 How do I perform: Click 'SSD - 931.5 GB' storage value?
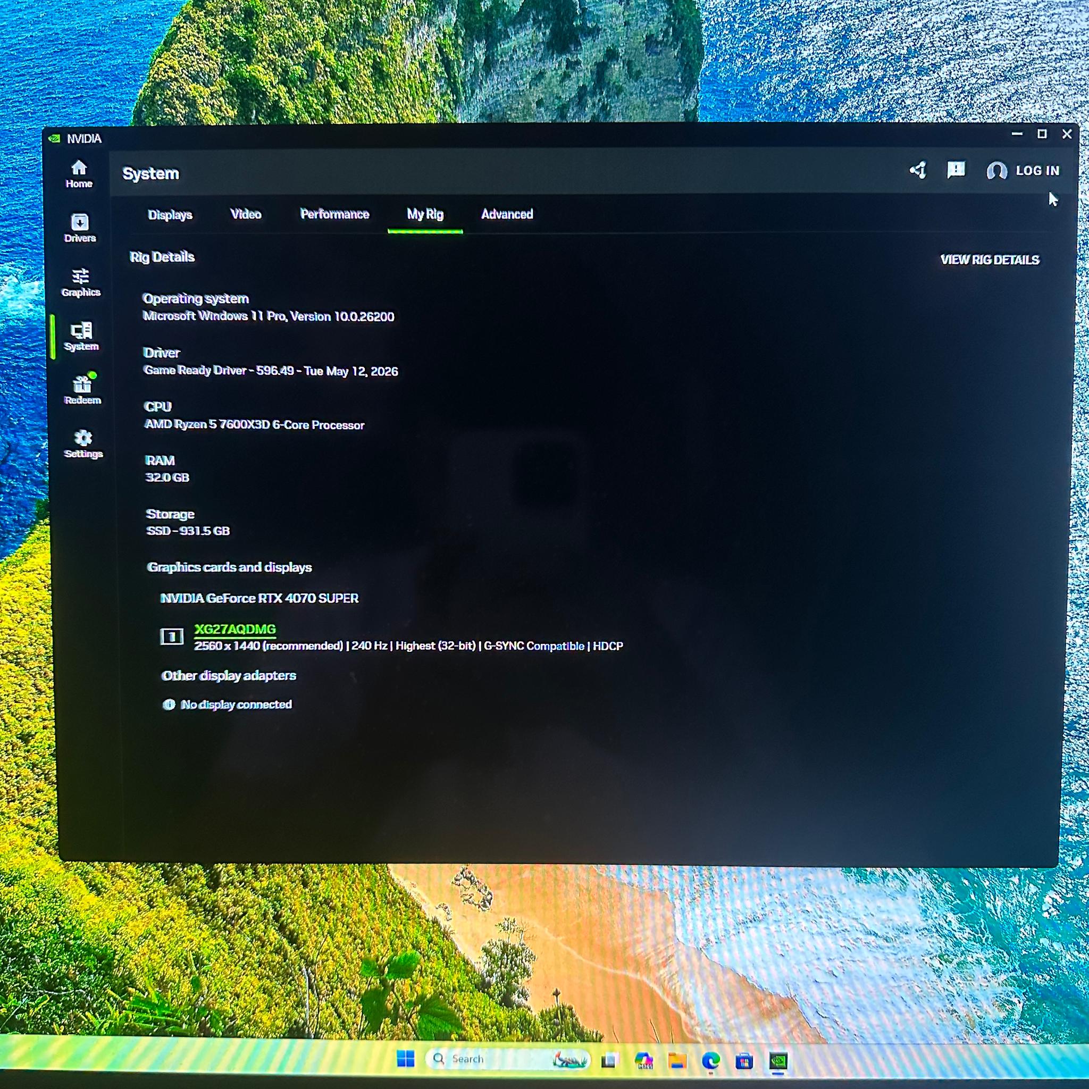(188, 531)
